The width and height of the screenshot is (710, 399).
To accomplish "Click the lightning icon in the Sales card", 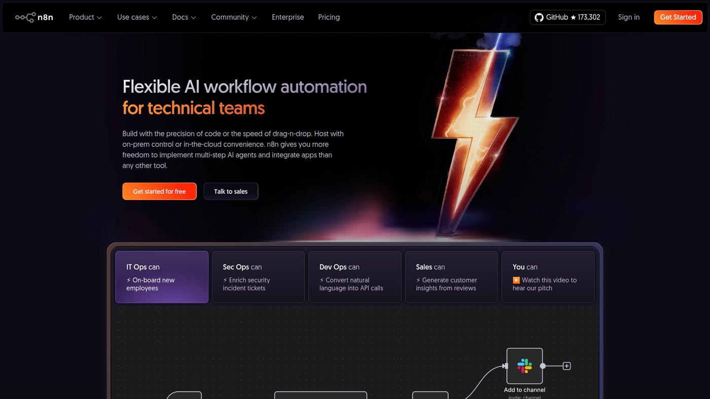I will tap(418, 280).
